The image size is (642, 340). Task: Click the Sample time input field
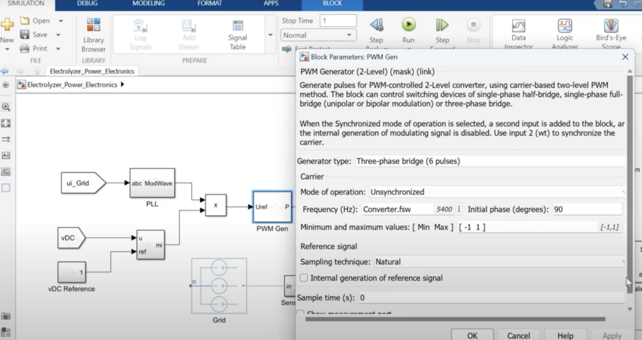pos(492,298)
